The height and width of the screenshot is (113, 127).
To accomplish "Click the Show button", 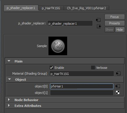I will pyautogui.click(x=109, y=30).
